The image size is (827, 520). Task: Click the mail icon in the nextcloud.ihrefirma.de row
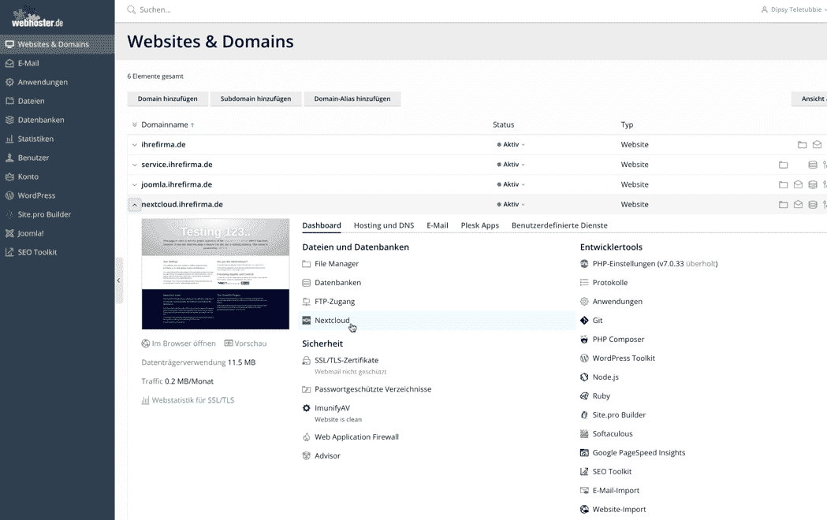[798, 204]
